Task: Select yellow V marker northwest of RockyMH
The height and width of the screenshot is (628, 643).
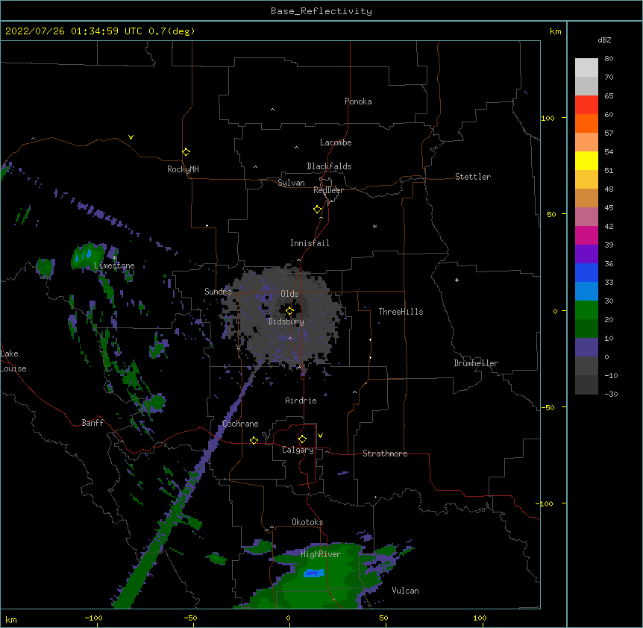Action: tap(131, 137)
